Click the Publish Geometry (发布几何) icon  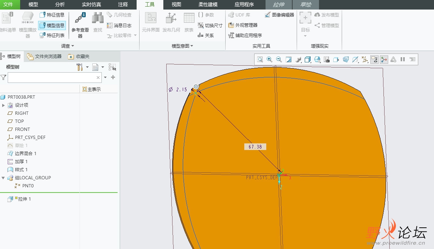point(171,18)
